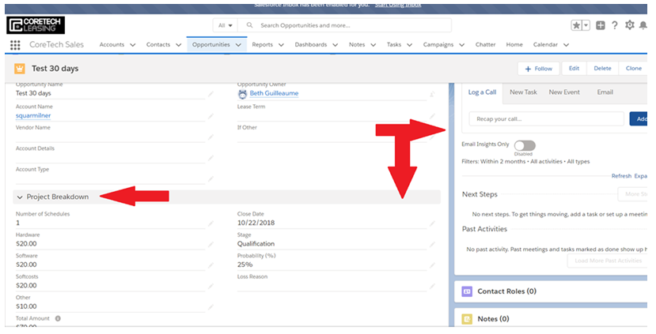This screenshot has height=334, width=656.
Task: Open the Contacts tab dropdown chevron
Action: tap(178, 45)
